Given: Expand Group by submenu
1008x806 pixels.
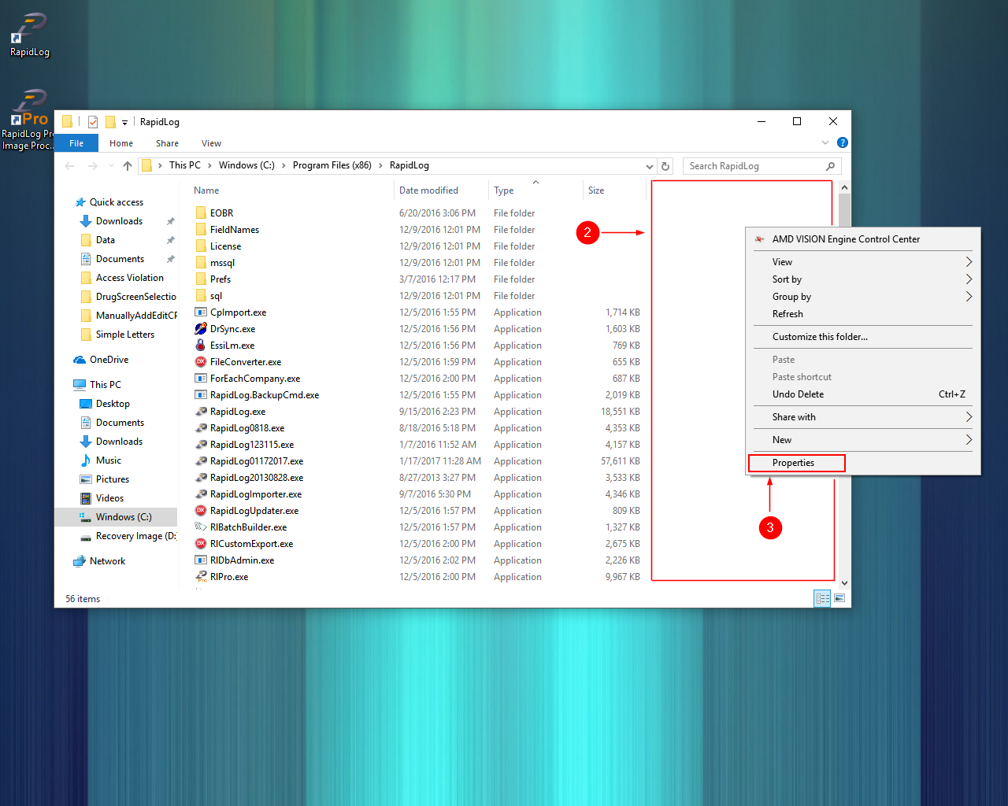Looking at the screenshot, I should coord(969,297).
